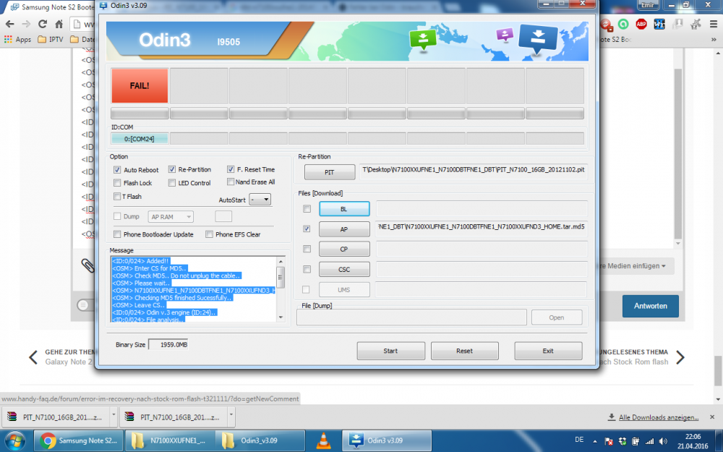Enable the Nand Erase All option
The image size is (723, 452).
(x=232, y=182)
